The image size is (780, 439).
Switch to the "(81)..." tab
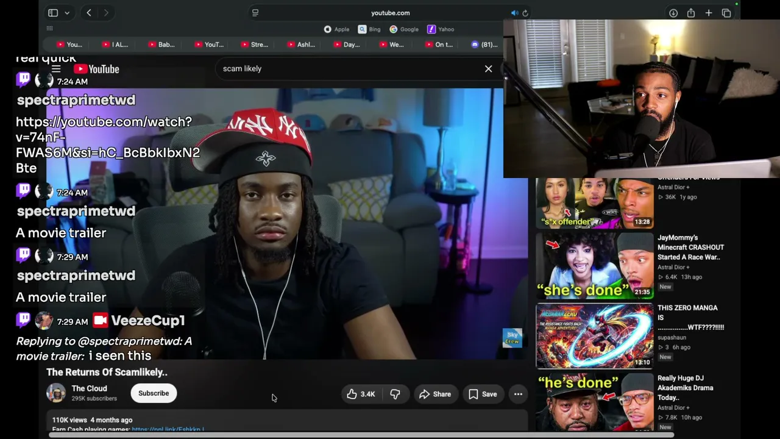pos(484,45)
